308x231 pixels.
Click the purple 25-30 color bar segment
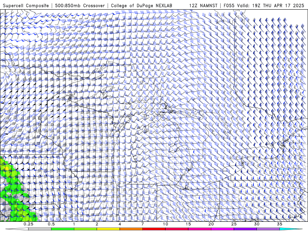click(x=245, y=229)
